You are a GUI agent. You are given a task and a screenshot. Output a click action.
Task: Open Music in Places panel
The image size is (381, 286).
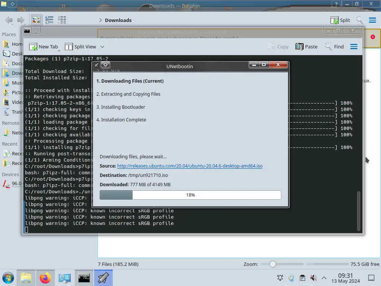tap(12, 83)
